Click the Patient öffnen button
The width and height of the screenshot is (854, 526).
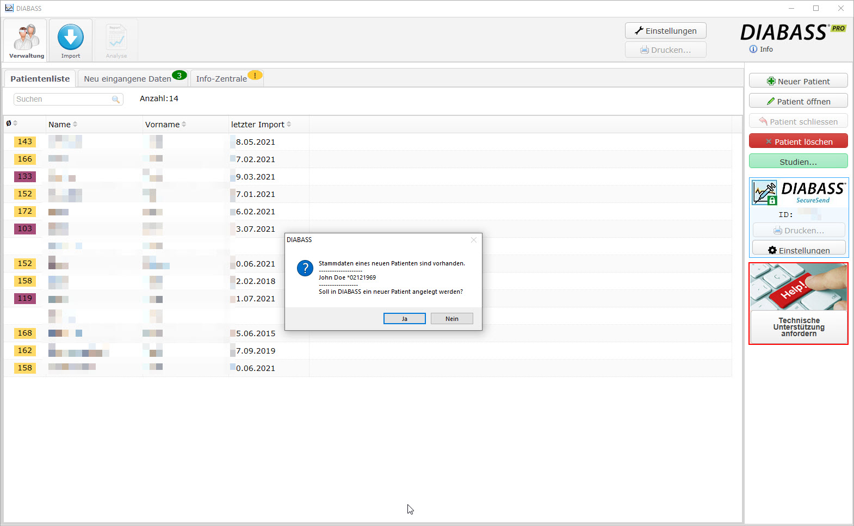point(798,101)
